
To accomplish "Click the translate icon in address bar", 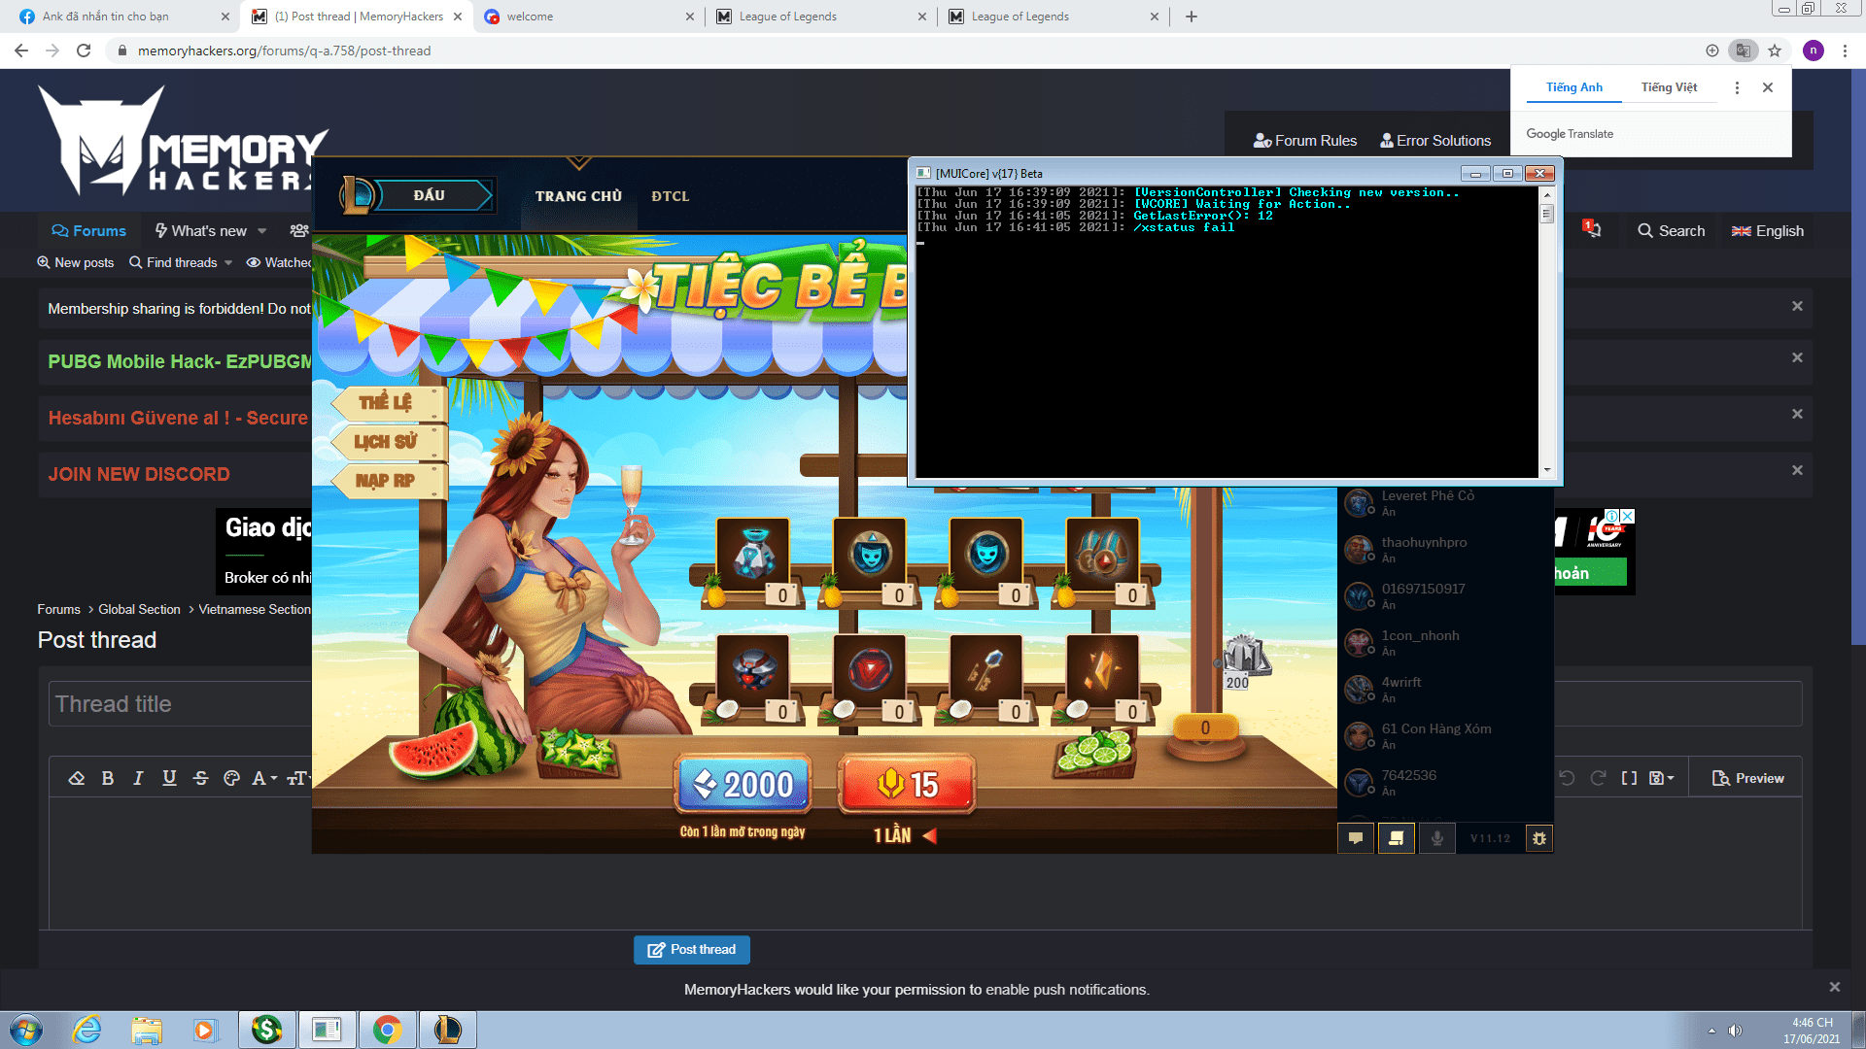I will click(1744, 51).
